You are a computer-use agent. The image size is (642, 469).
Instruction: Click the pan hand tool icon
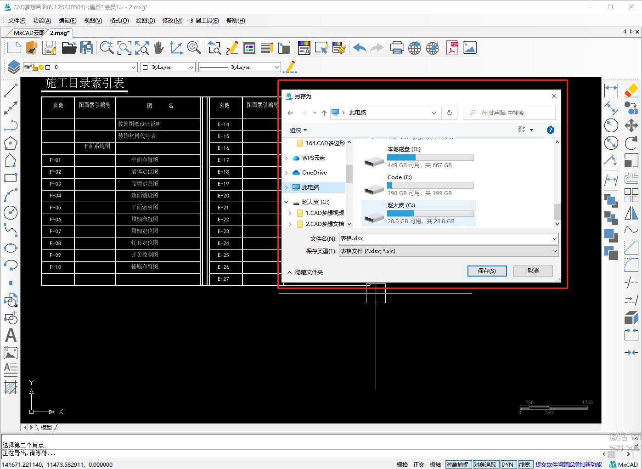click(159, 48)
